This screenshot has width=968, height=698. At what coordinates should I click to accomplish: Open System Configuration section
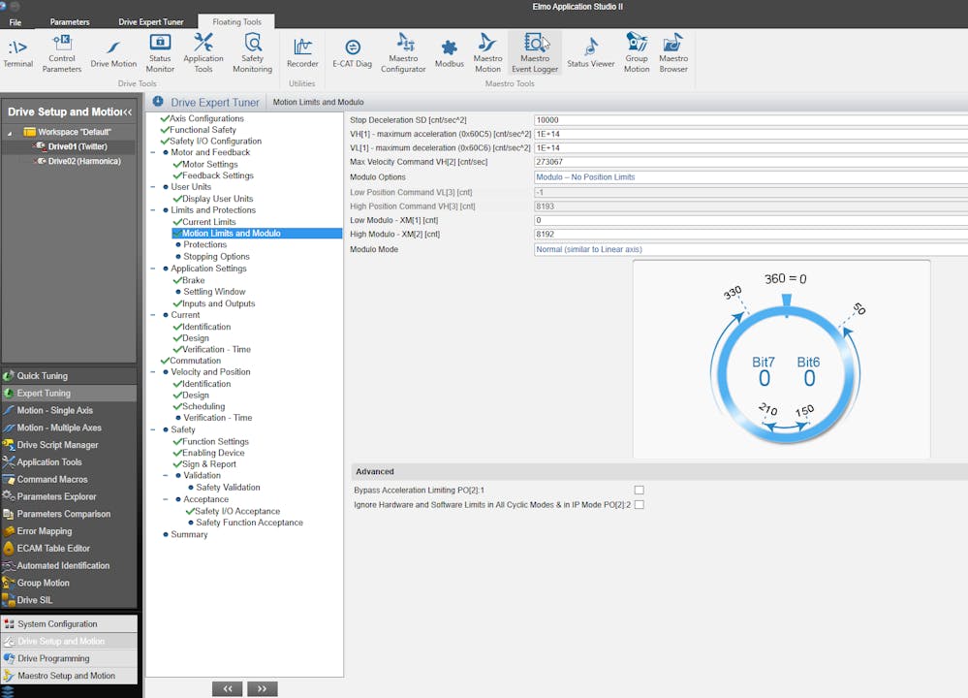coord(69,624)
